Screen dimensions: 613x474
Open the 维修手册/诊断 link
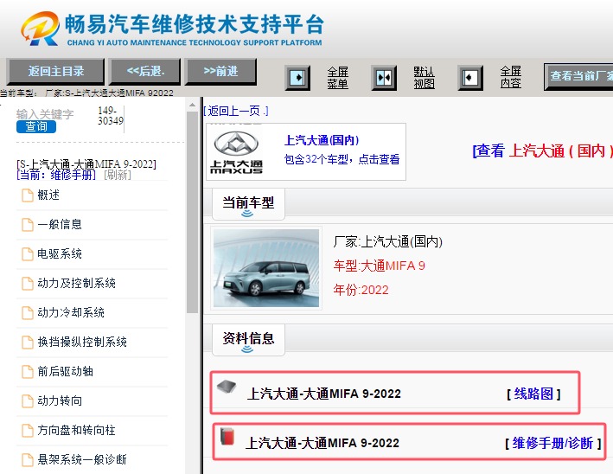[x=552, y=443]
